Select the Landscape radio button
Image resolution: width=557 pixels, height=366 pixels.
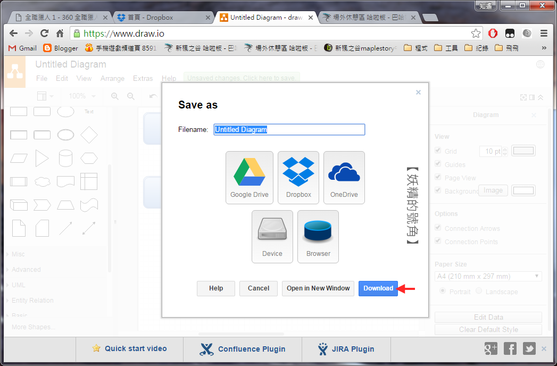pyautogui.click(x=479, y=290)
